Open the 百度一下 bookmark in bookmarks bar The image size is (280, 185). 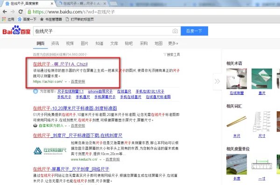coord(27,19)
